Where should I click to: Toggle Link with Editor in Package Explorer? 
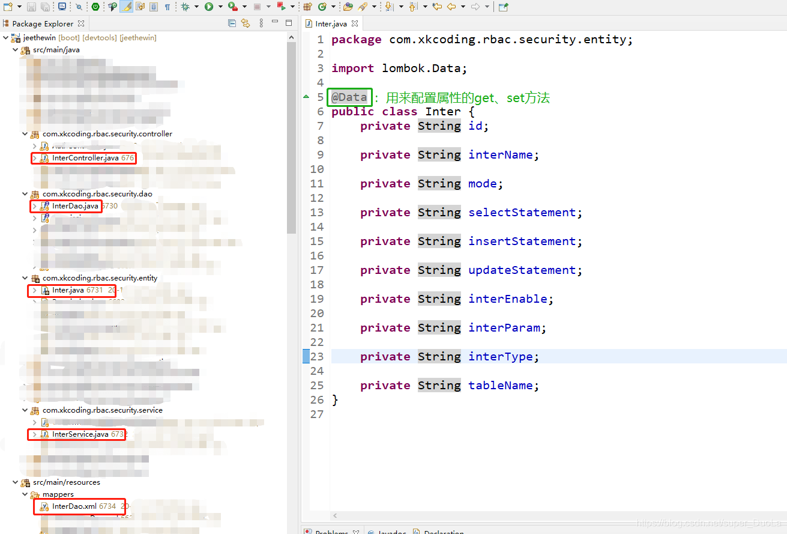pyautogui.click(x=246, y=23)
